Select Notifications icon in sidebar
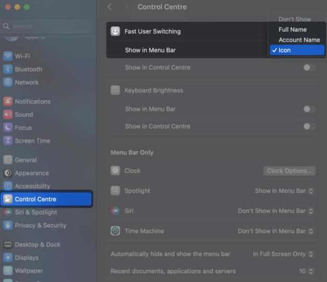Viewport: 327px width, 282px height. pyautogui.click(x=8, y=102)
